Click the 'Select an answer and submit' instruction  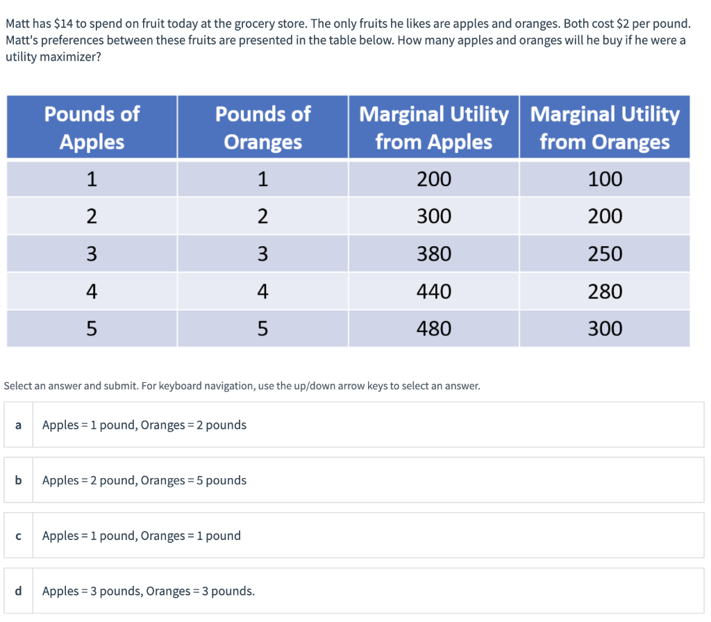click(x=242, y=386)
